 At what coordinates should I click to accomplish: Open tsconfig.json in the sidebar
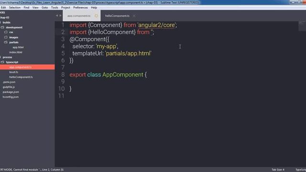coord(11,97)
